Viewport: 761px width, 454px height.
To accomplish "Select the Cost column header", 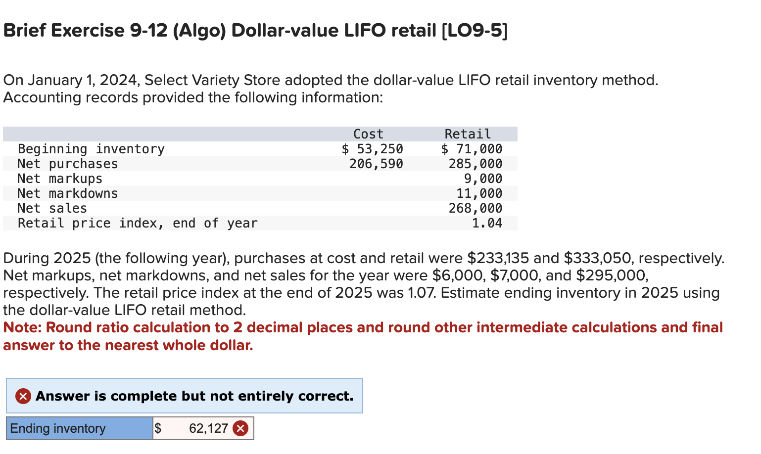I will [368, 134].
